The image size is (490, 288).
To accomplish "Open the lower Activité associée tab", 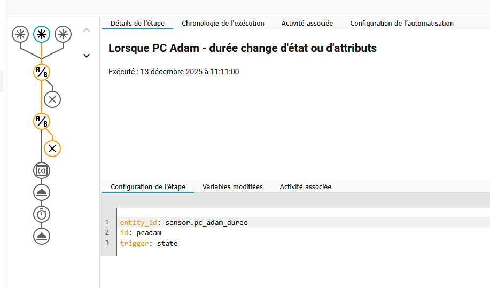I will pyautogui.click(x=306, y=187).
